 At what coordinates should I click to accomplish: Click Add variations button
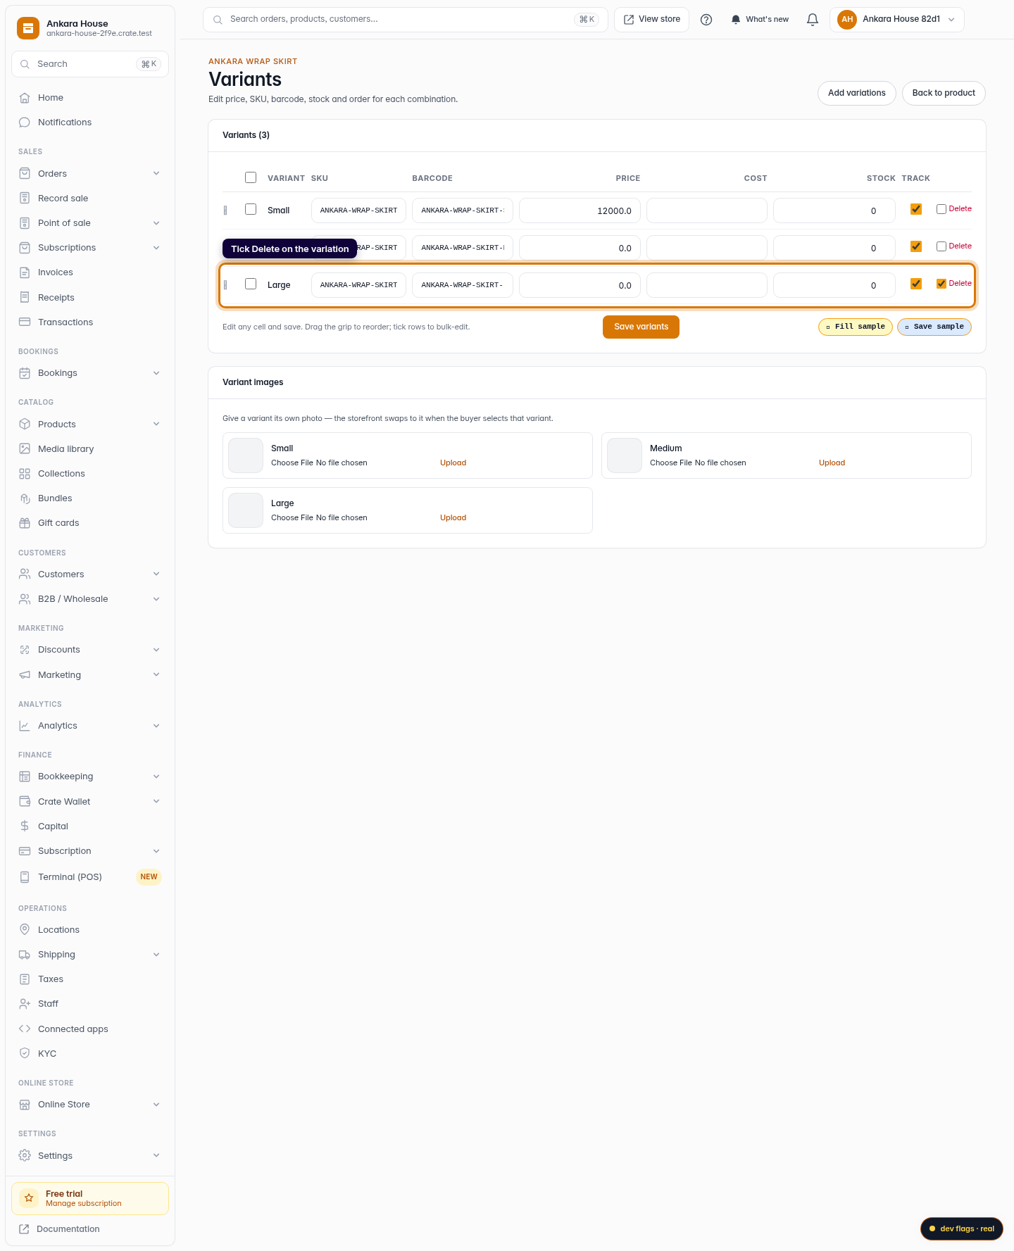pyautogui.click(x=856, y=93)
